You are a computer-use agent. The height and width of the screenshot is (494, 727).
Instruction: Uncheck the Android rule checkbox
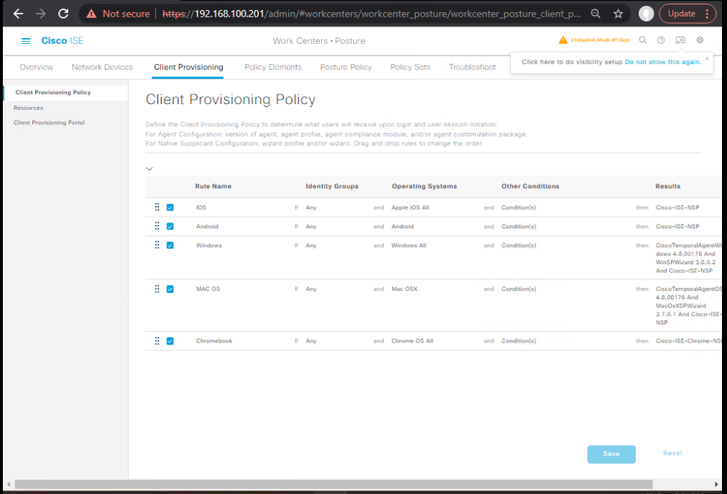pos(170,226)
